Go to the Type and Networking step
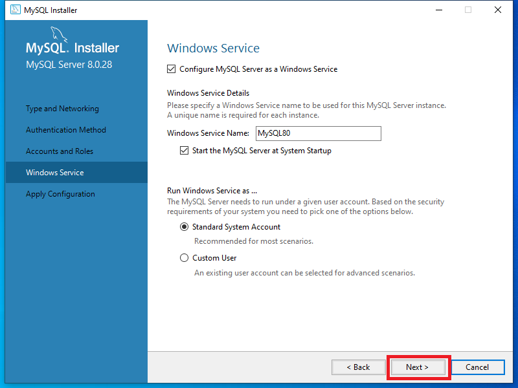Image resolution: width=518 pixels, height=388 pixels. pyautogui.click(x=62, y=109)
